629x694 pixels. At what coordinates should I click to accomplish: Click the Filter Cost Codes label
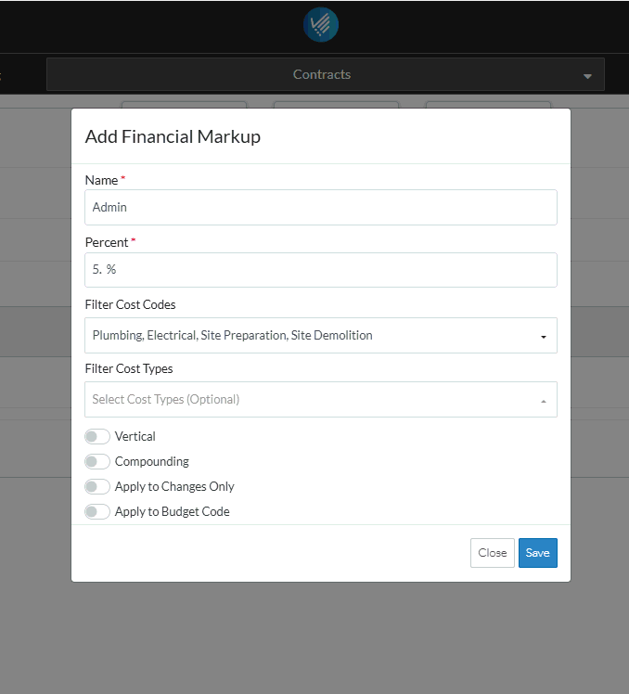[x=130, y=304]
